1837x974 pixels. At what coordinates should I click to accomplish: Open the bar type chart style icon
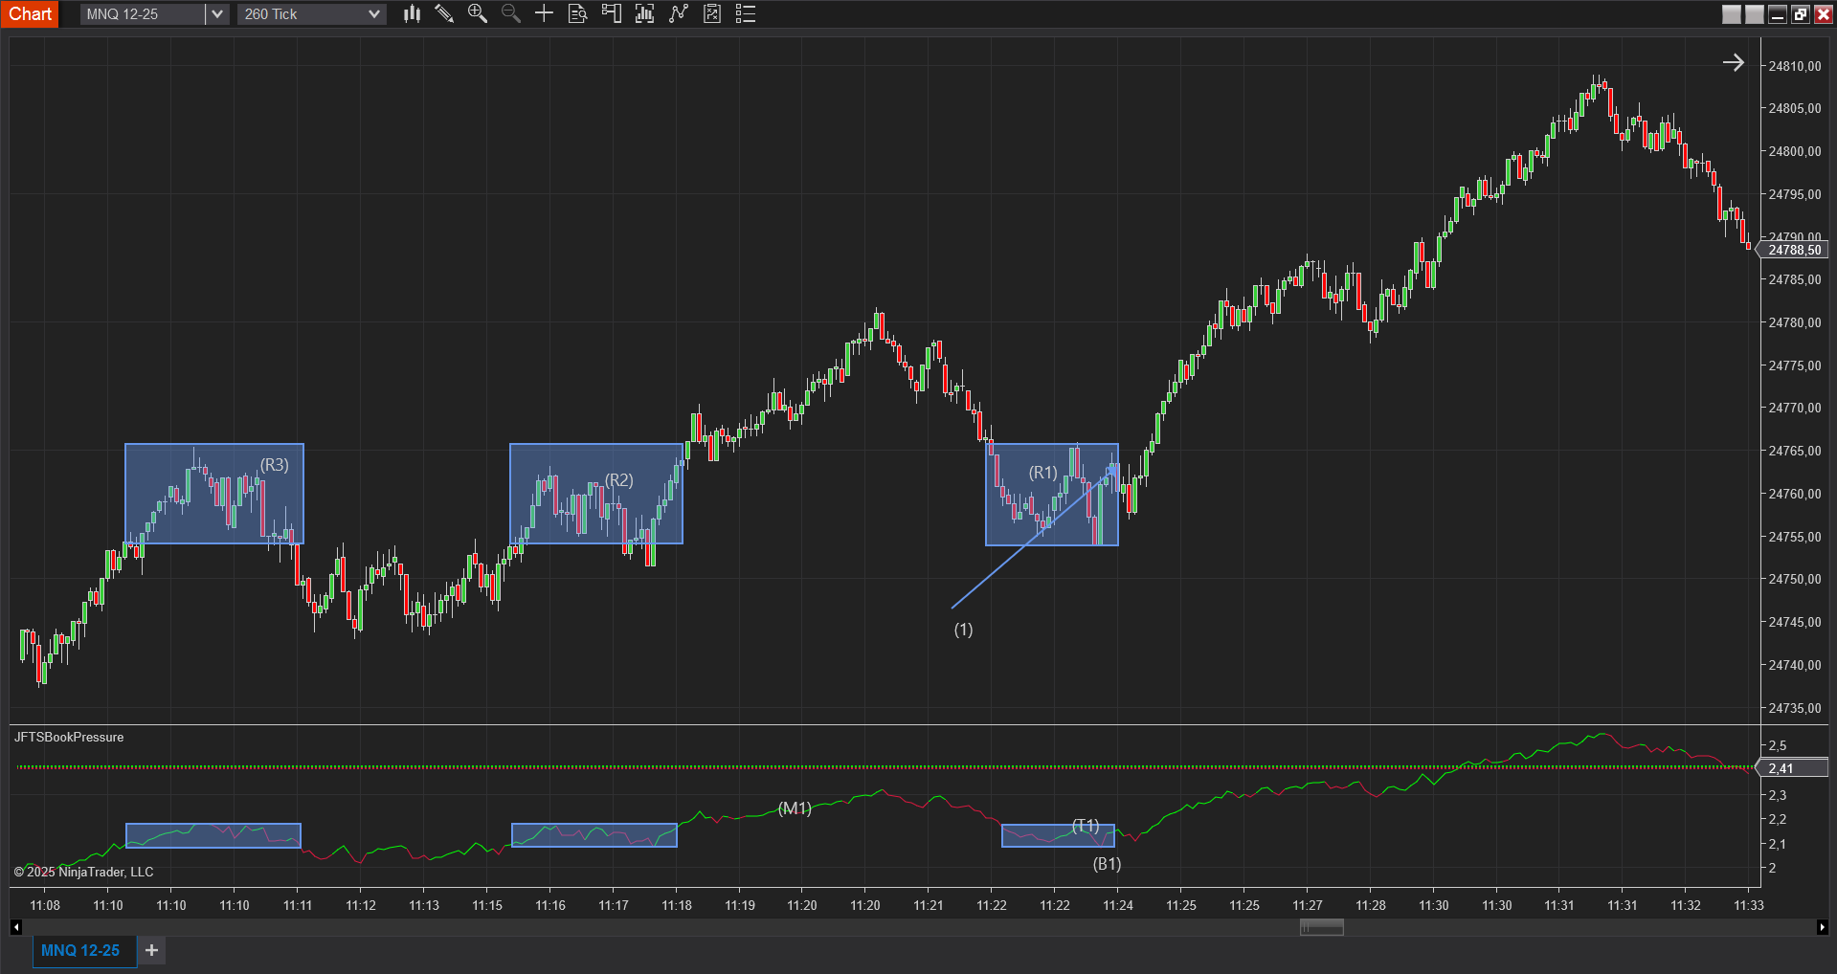(412, 13)
